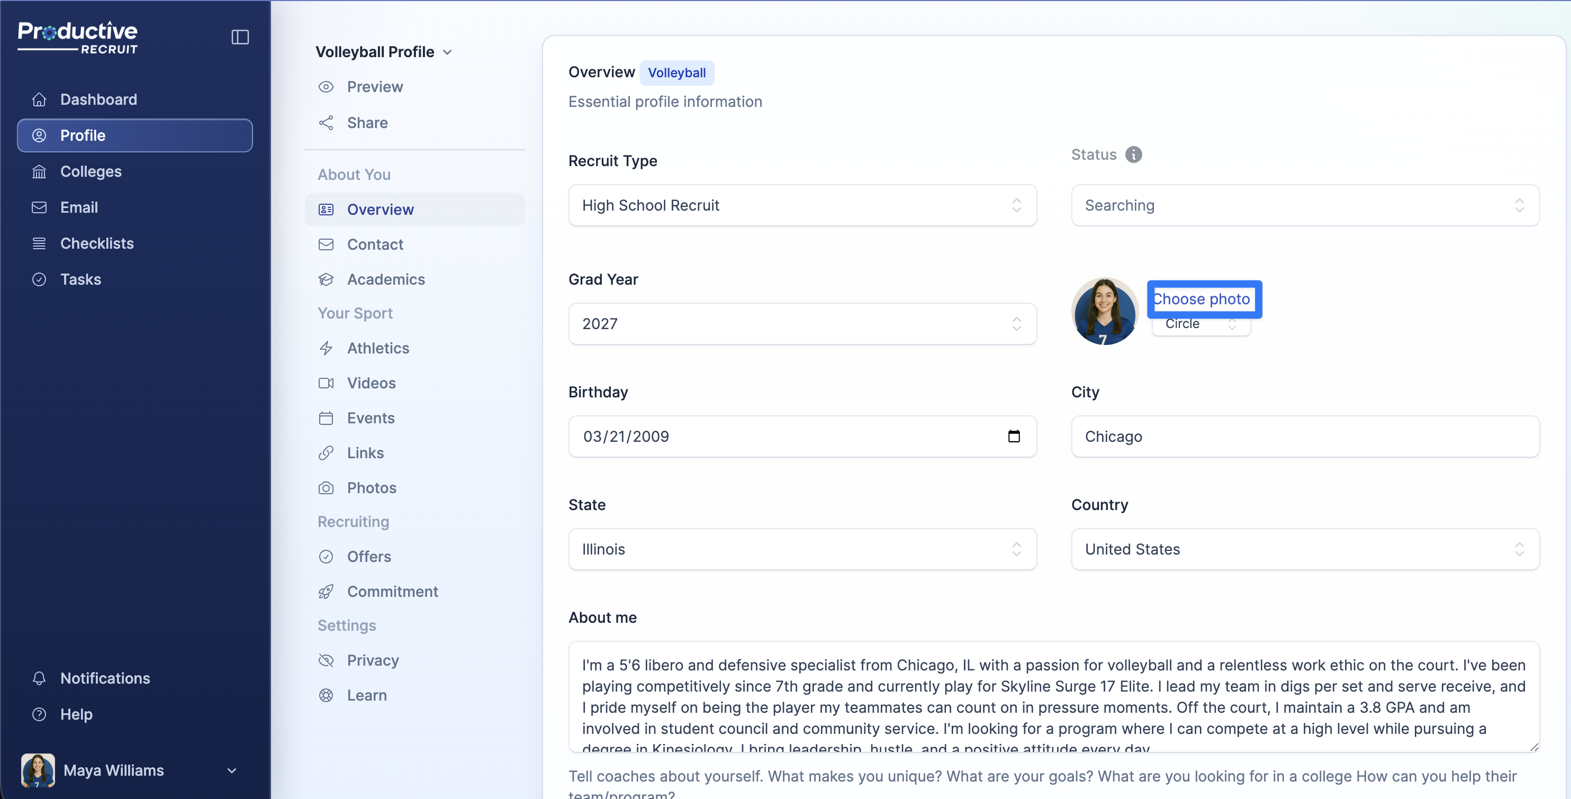Open the Recruit Type dropdown
The height and width of the screenshot is (799, 1571).
pos(802,205)
